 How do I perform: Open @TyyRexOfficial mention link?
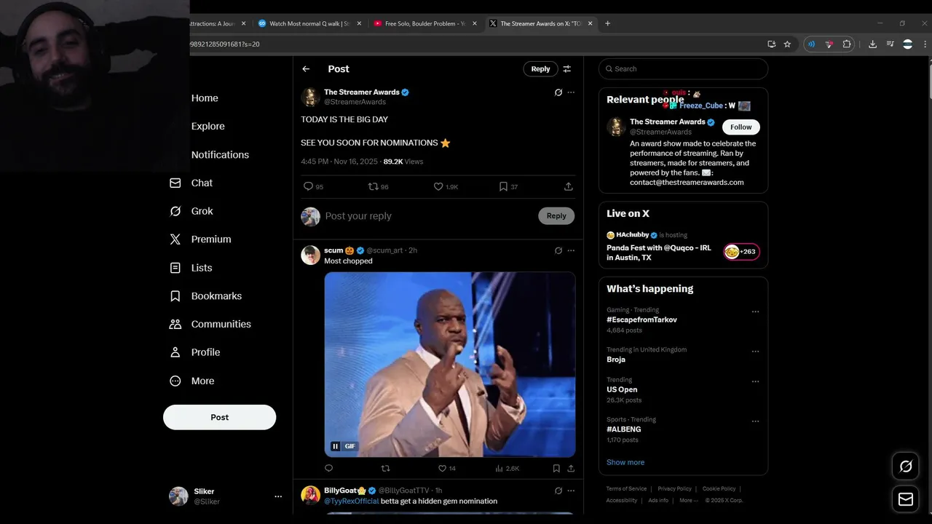tap(352, 501)
